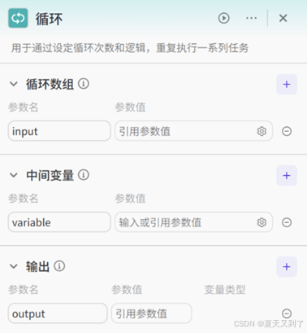
Task: Open settings gear in the variable row
Action: [262, 222]
